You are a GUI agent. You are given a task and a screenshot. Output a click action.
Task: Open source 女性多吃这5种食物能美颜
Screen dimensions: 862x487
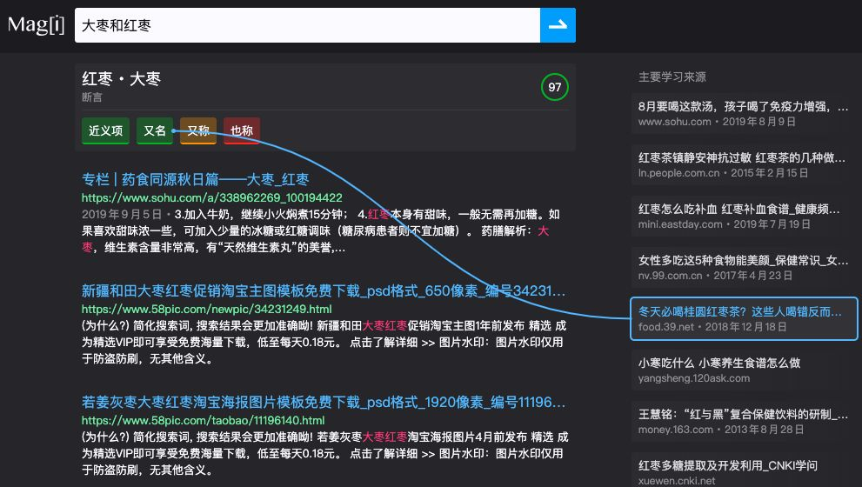(x=743, y=268)
